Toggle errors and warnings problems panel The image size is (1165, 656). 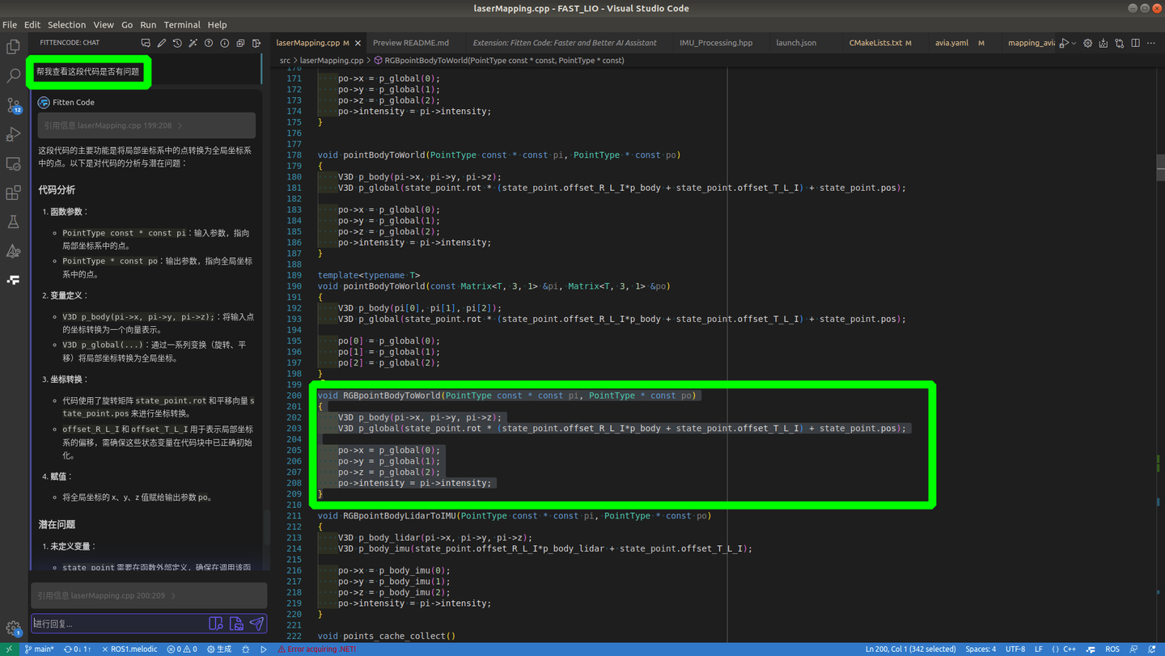coord(182,649)
